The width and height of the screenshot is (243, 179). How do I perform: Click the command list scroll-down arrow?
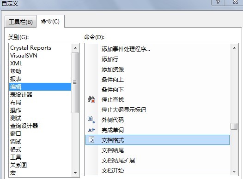pyautogui.click(x=234, y=172)
